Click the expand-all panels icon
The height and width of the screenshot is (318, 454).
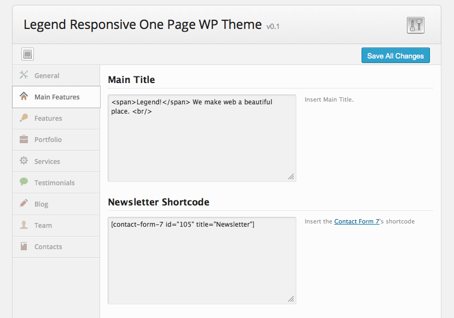(28, 54)
